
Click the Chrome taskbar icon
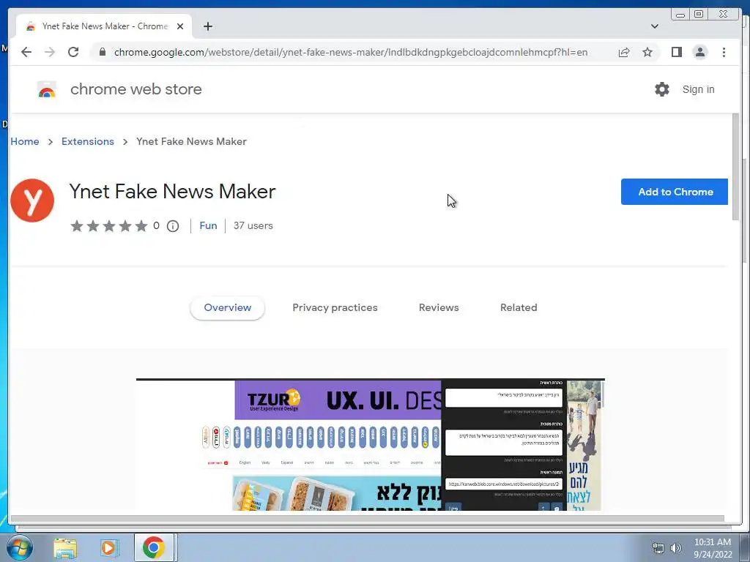click(x=154, y=547)
